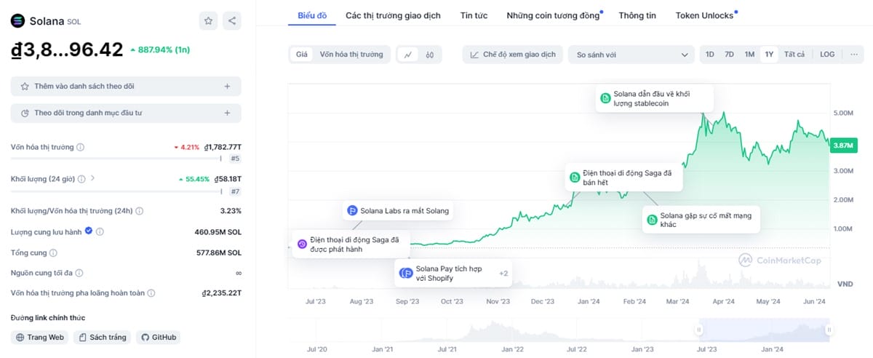The image size is (873, 358).
Task: Click the Solana Labs ra mắt Solang marker
Action: tap(398, 211)
